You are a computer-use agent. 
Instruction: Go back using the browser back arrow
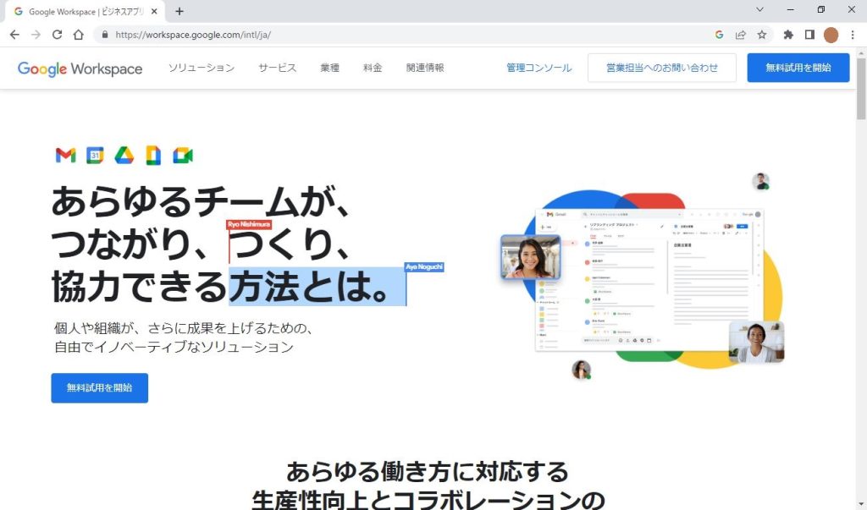pos(14,35)
